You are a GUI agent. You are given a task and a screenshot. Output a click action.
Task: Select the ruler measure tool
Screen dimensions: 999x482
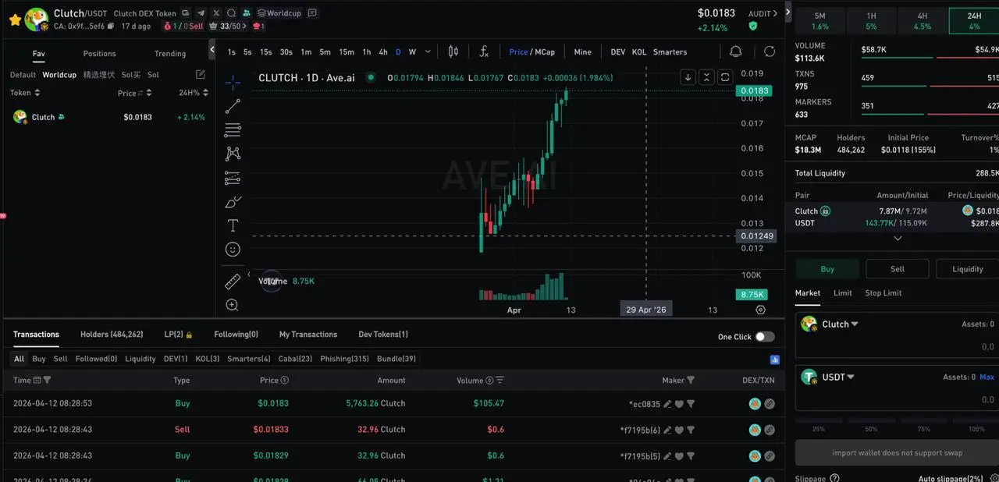[x=233, y=282]
